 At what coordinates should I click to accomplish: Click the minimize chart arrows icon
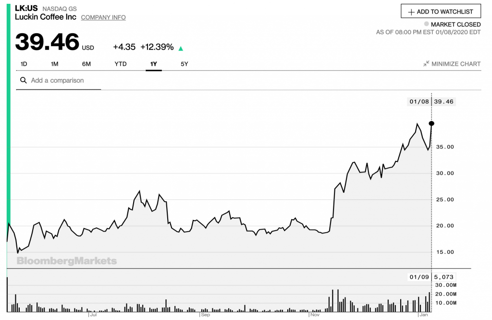click(426, 64)
